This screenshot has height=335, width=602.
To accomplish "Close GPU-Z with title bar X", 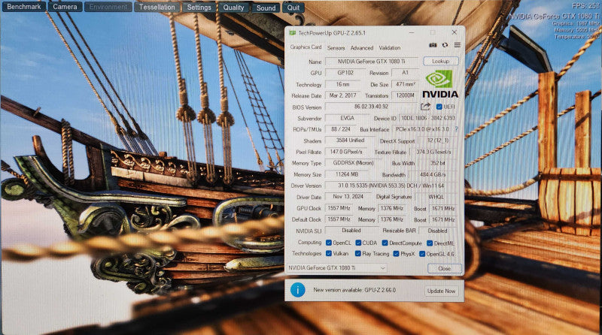I will point(455,32).
